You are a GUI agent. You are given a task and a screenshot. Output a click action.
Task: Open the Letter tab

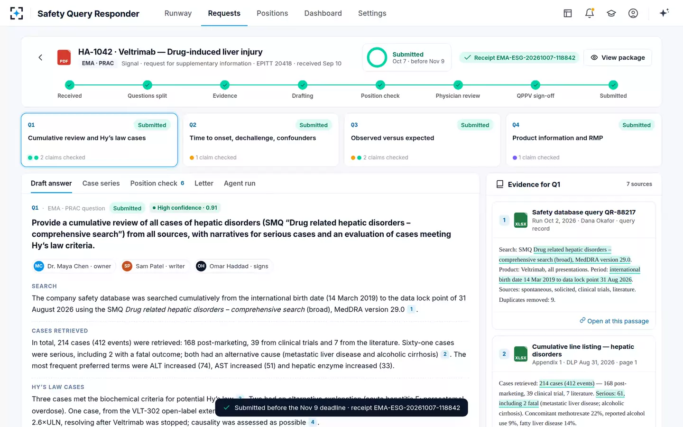click(204, 183)
